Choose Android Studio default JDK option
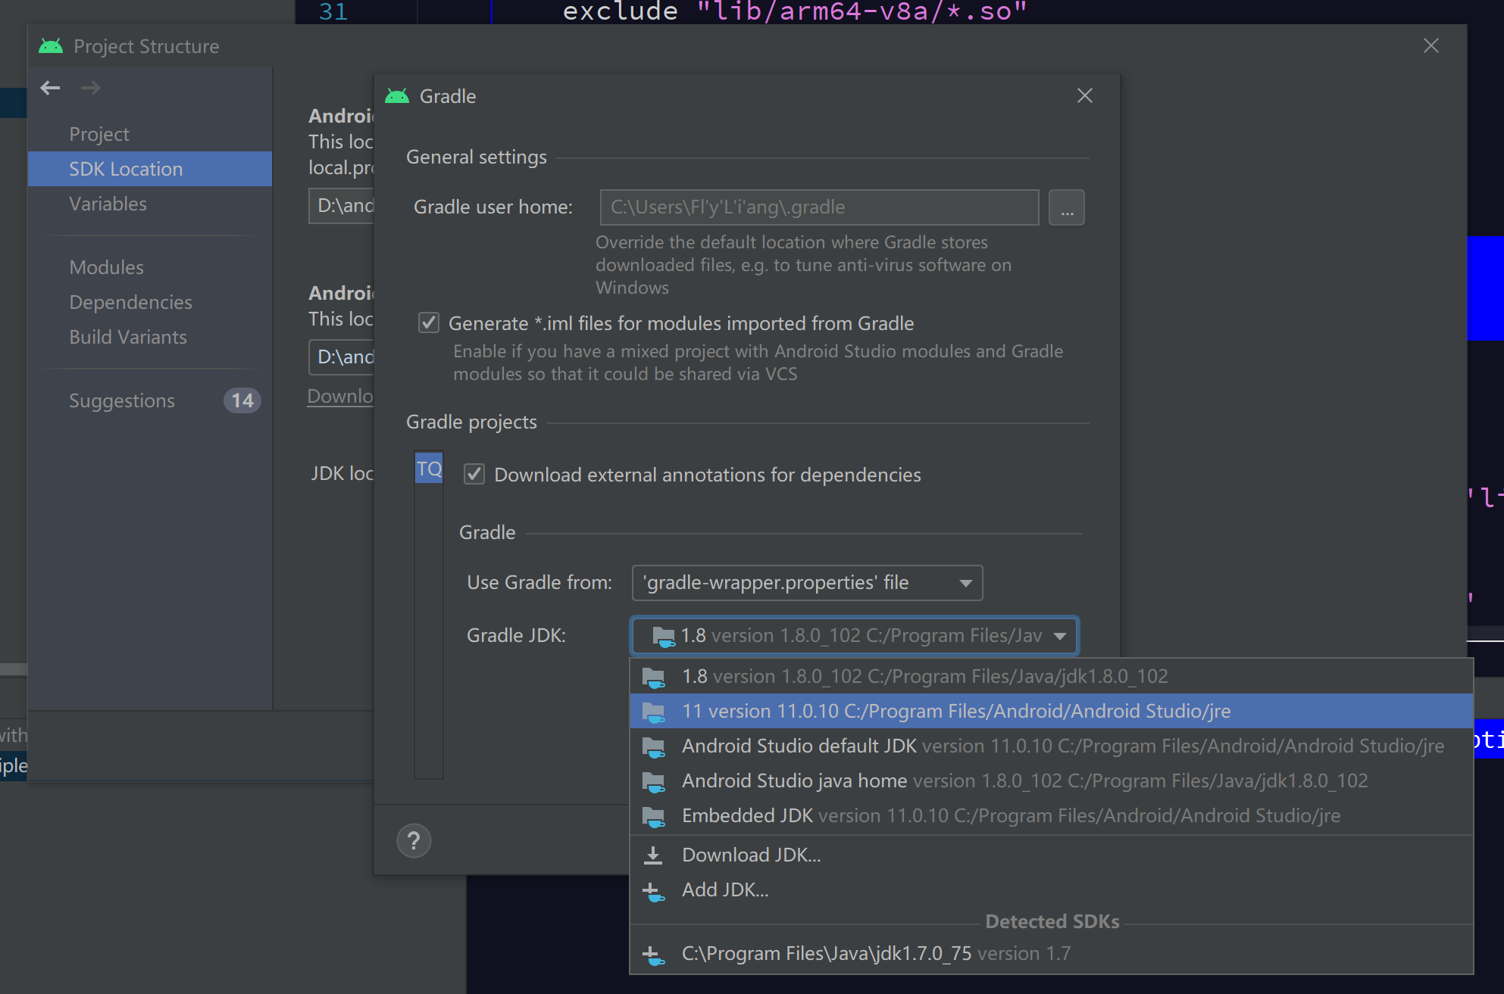 click(x=1052, y=746)
